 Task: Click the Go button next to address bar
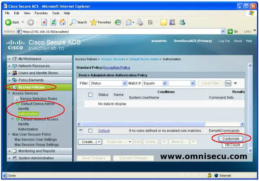coord(232,31)
